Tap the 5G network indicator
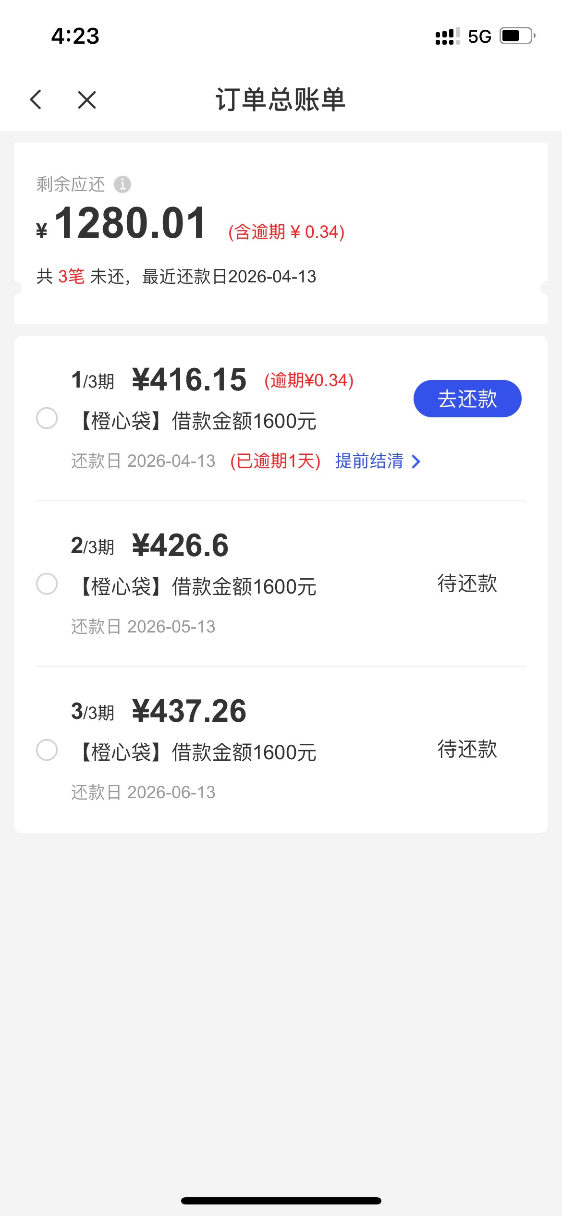Screen dimensions: 562x1216 [479, 36]
